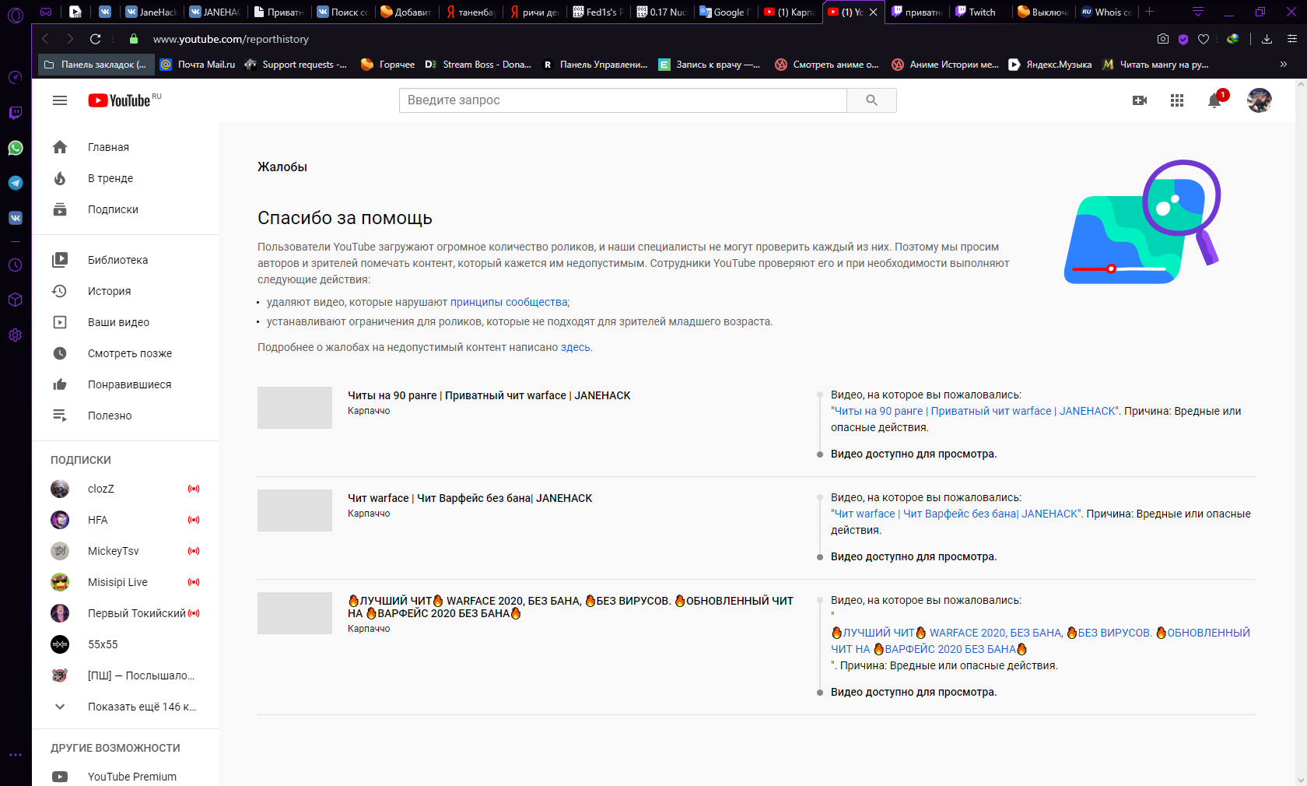Open the account avatar menu
The width and height of the screenshot is (1307, 786).
pyautogui.click(x=1259, y=100)
